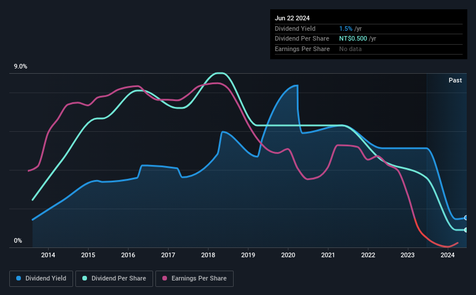Click the 0% y-axis label
This screenshot has width=476, height=295.
[x=18, y=240]
